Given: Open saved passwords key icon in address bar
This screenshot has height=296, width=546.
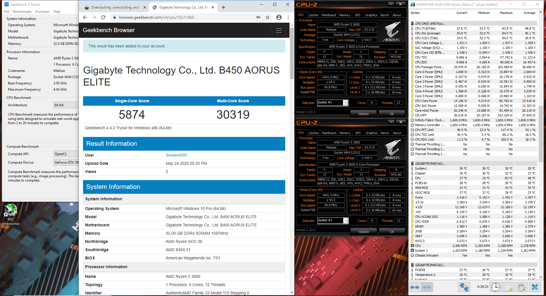Looking at the screenshot, I should [x=258, y=17].
